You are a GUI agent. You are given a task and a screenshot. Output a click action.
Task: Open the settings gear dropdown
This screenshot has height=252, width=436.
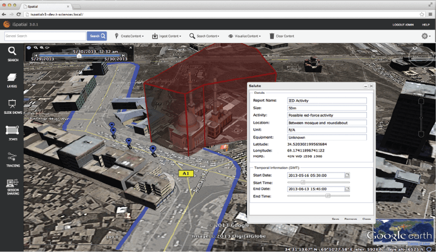[x=426, y=36]
